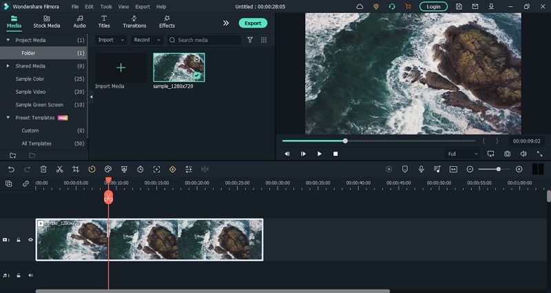This screenshot has width=551, height=293.
Task: Open the message envelope icon
Action: click(475, 6)
